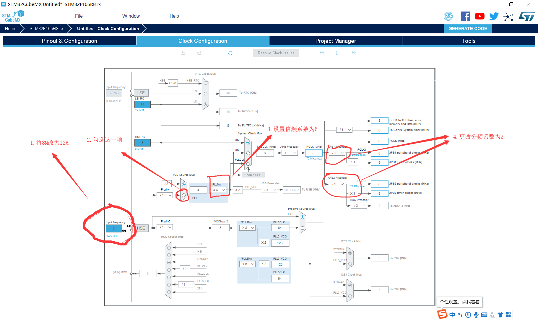The image size is (538, 319).
Task: Click the HSE source block
Action: pos(141,228)
